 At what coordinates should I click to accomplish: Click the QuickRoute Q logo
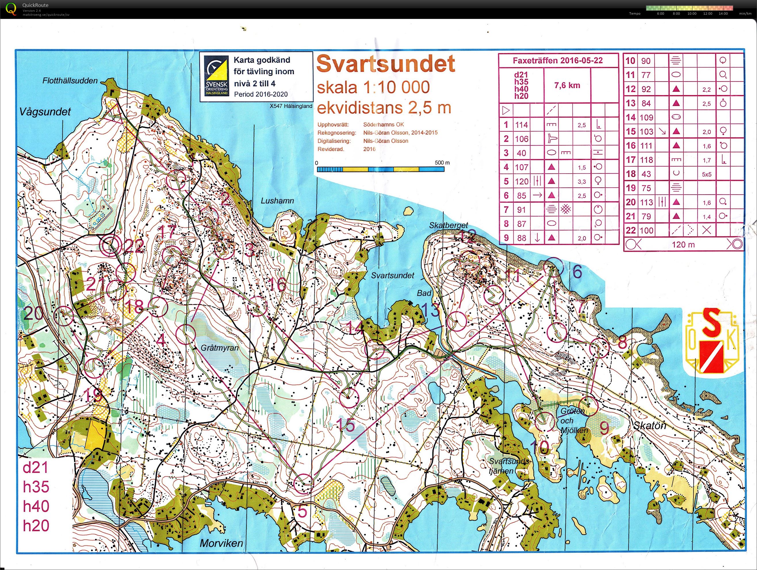click(12, 9)
